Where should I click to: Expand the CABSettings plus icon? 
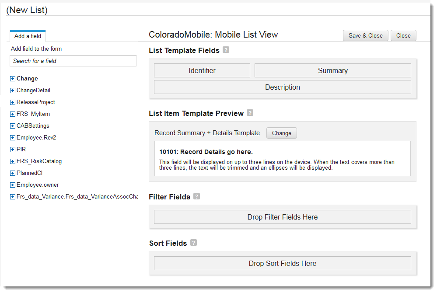point(13,126)
